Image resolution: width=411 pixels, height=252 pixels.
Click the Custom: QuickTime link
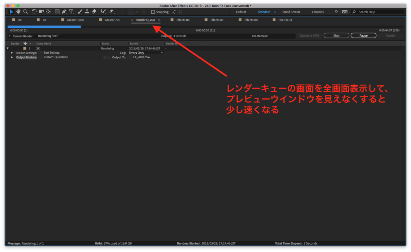click(x=56, y=57)
